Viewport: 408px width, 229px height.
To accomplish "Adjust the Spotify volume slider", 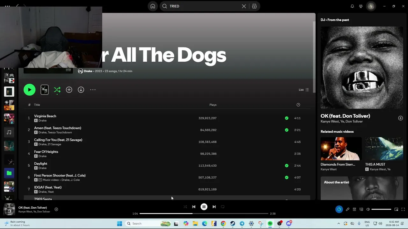I will tap(381, 209).
